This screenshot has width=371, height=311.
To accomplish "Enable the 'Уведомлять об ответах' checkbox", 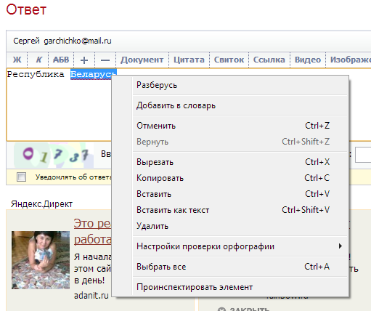I will [x=21, y=177].
